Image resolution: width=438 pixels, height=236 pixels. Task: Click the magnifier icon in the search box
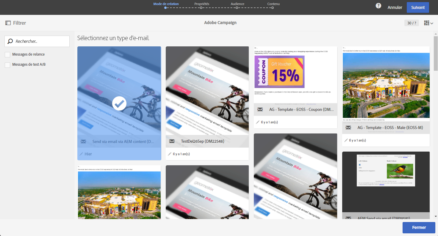10,41
